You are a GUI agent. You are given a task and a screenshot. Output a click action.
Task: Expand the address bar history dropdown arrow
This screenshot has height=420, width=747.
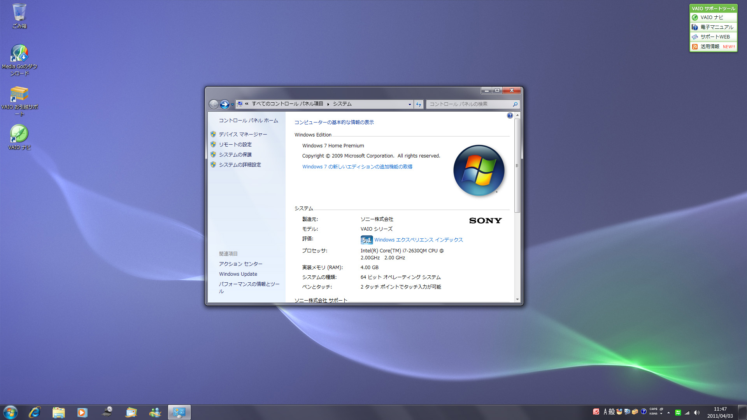tap(410, 104)
